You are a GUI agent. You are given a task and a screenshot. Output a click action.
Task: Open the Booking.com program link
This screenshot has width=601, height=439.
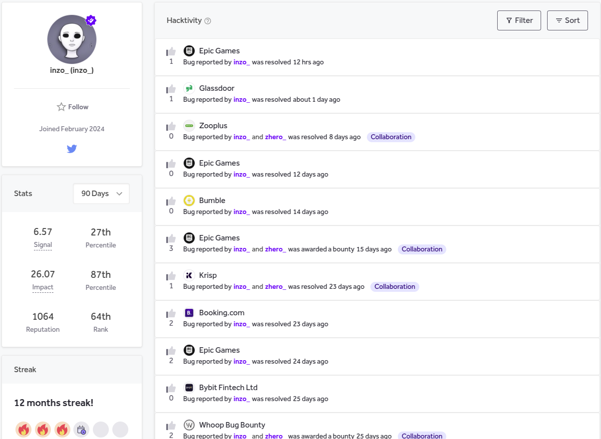point(222,313)
